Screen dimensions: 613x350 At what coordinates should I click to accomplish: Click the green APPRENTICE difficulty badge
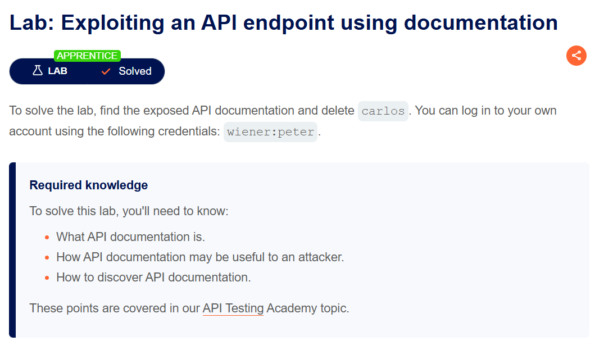coord(87,56)
